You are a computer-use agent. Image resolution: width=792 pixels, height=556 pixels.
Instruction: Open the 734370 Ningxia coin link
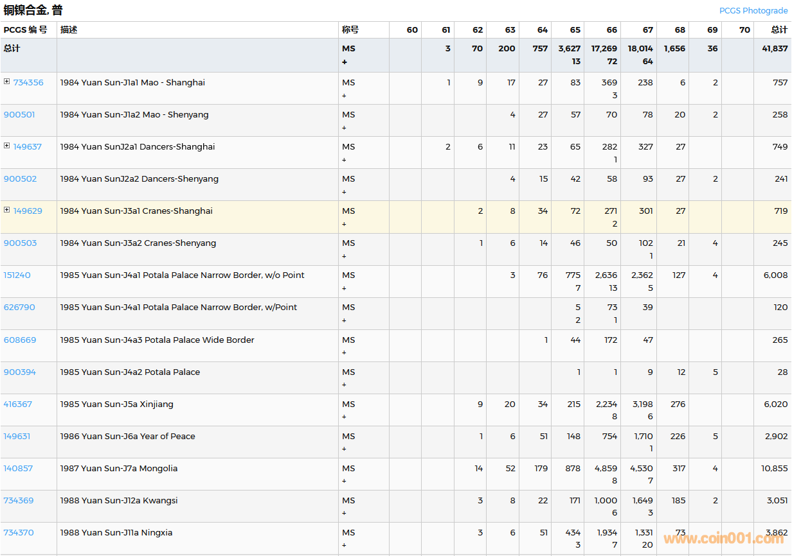(19, 533)
